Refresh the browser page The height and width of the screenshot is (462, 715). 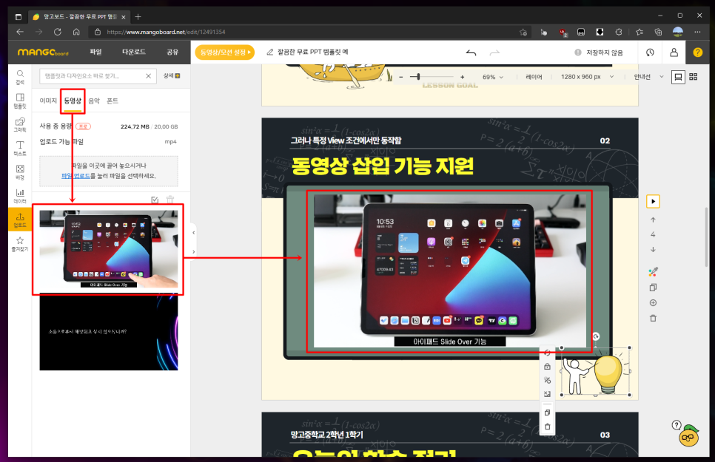(x=58, y=32)
